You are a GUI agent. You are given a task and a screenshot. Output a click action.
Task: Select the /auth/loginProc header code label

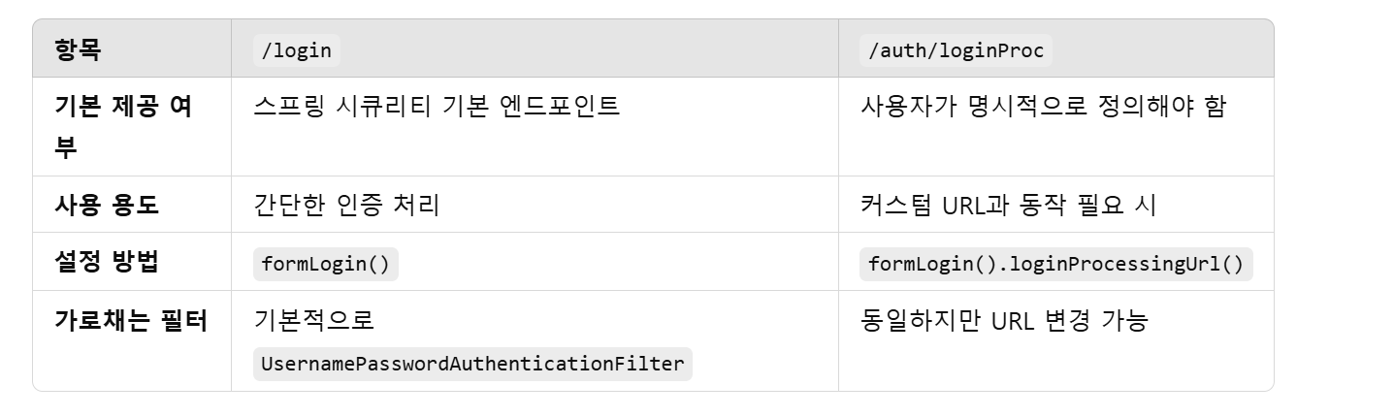956,50
